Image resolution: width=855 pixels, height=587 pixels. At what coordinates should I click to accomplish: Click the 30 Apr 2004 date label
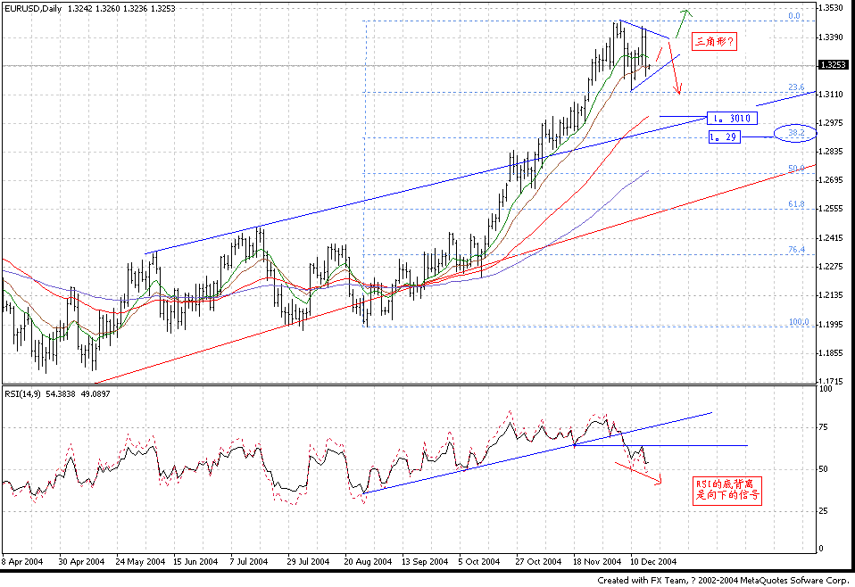point(81,561)
